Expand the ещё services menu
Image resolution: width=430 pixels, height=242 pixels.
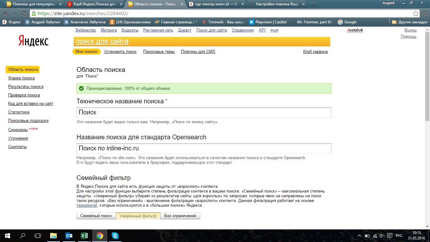pyautogui.click(x=274, y=30)
